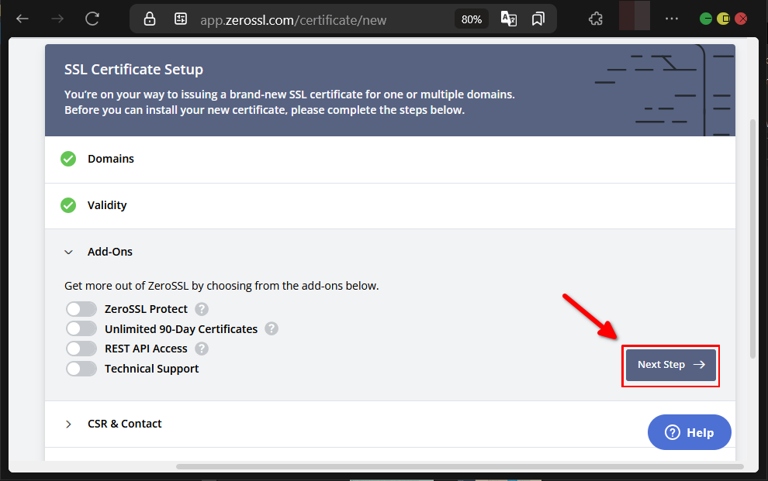Open the browser extensions menu
768x481 pixels.
pyautogui.click(x=596, y=19)
